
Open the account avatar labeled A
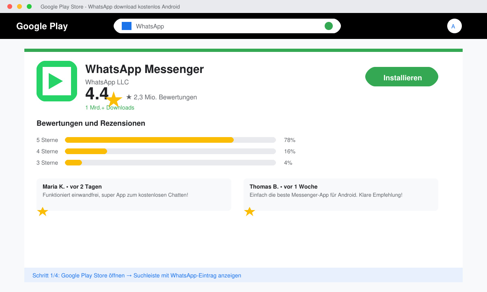pos(455,26)
